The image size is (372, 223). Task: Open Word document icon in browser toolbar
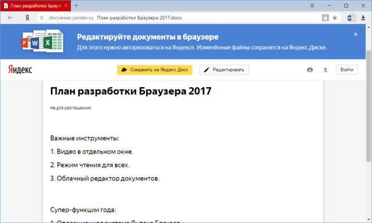coord(351,18)
